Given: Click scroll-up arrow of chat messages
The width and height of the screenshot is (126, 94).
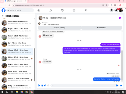Looking at the screenshot, I should [x=122, y=32].
